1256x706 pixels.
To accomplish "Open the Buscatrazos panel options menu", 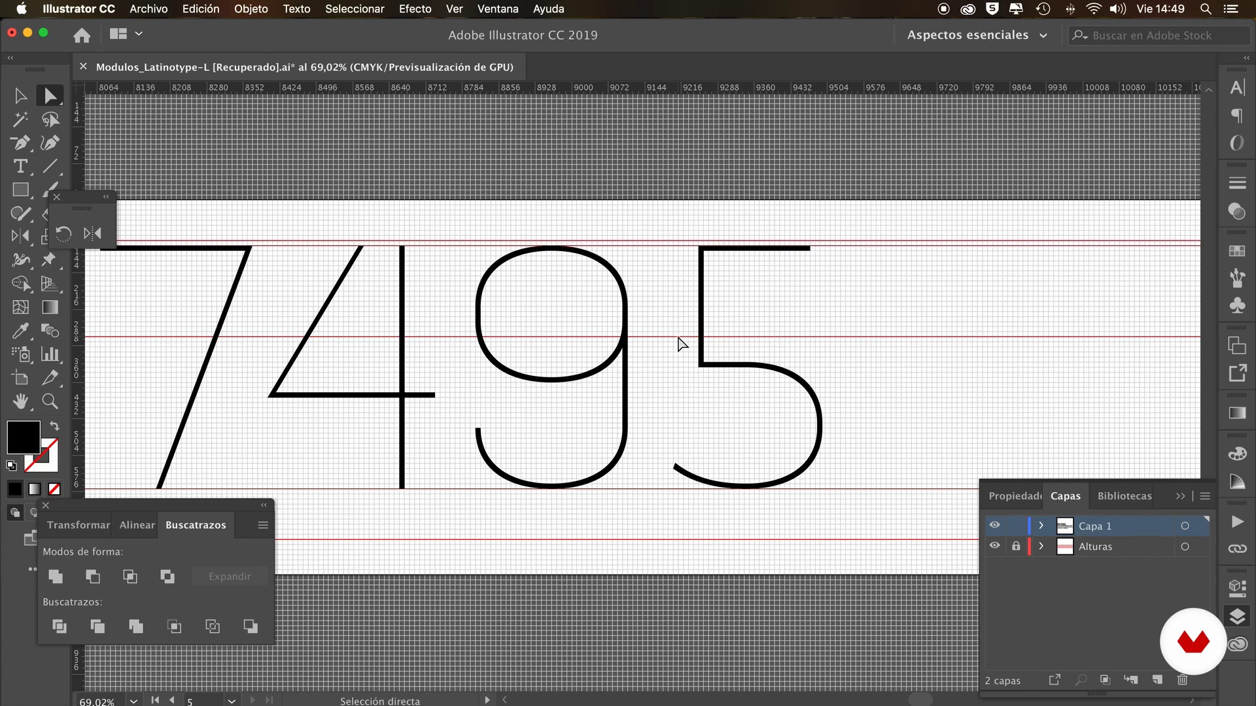I will coord(263,525).
